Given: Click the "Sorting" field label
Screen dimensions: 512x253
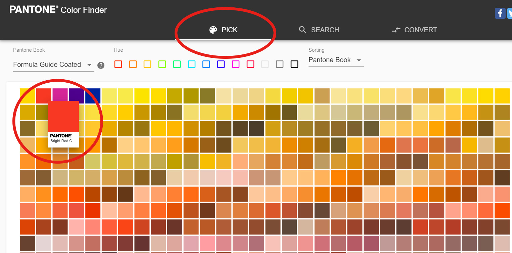Looking at the screenshot, I should coord(317,50).
